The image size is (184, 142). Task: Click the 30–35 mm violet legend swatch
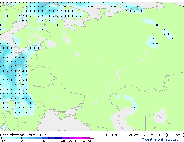coord(65,138)
